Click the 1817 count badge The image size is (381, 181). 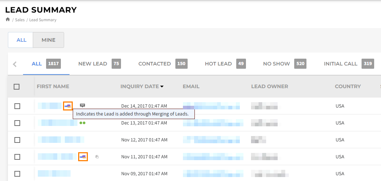pyautogui.click(x=53, y=64)
